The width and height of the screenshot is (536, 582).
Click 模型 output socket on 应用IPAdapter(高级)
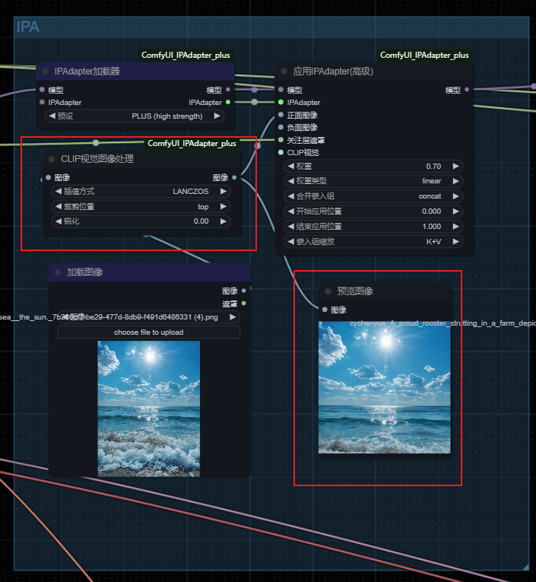[x=467, y=90]
